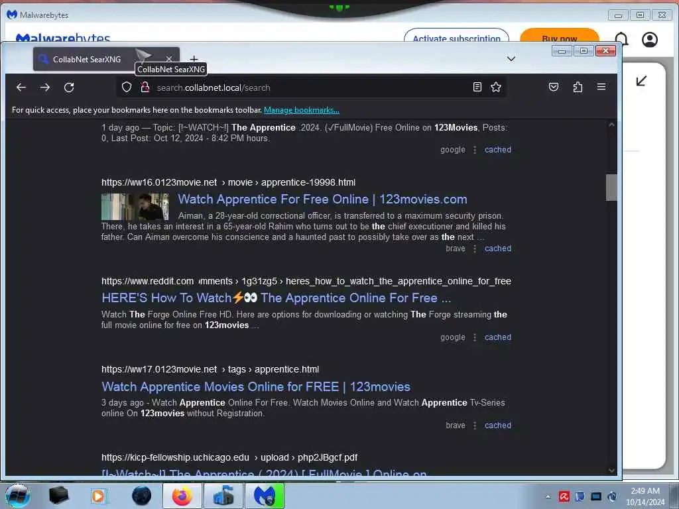
Task: Close the CollabNet SearXNG tab
Action: point(169,59)
